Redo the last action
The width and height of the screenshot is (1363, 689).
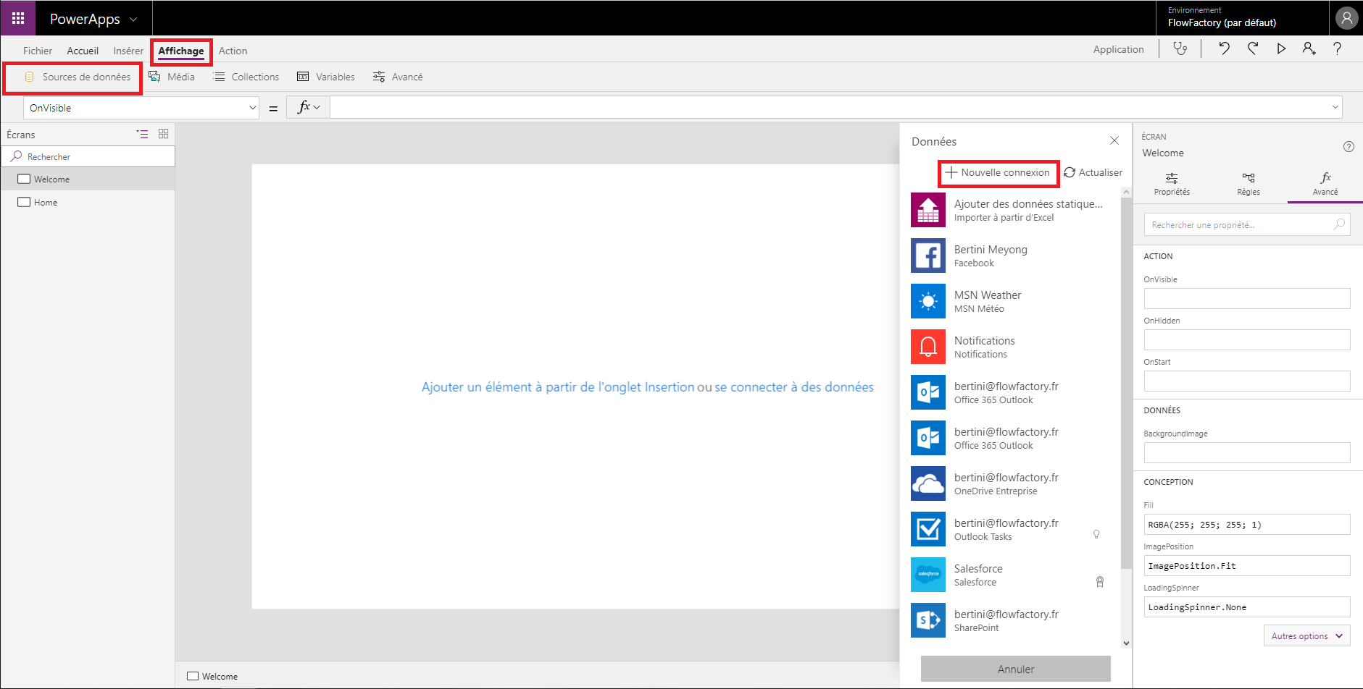tap(1253, 48)
